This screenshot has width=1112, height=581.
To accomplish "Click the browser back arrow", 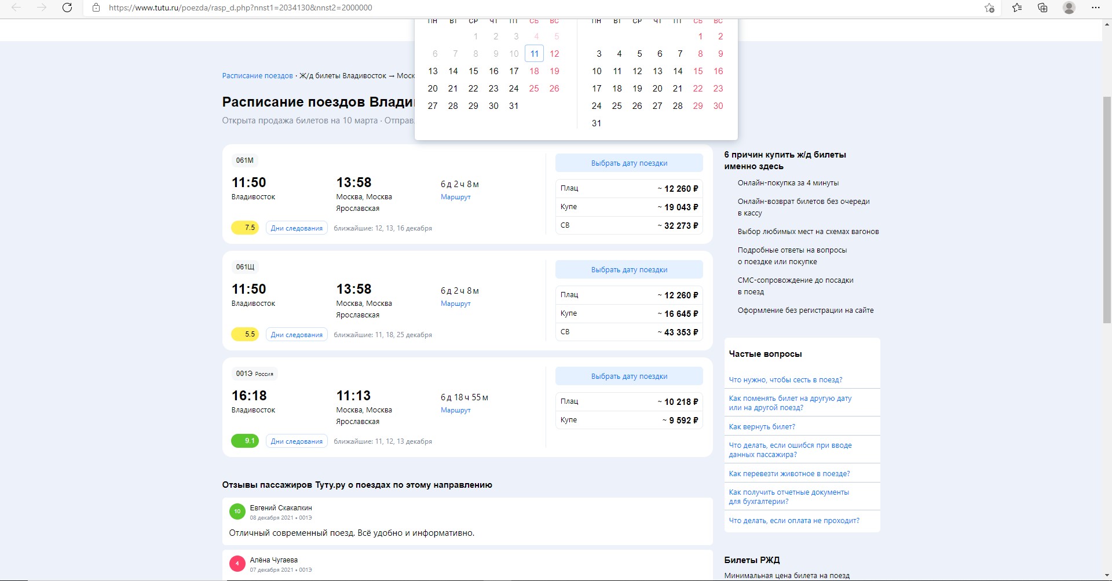I will [x=16, y=8].
